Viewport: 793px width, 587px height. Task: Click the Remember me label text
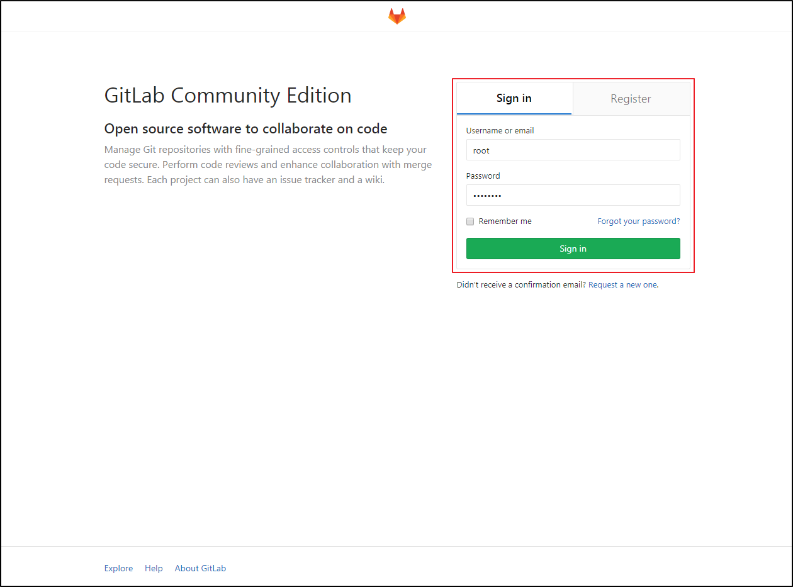(505, 221)
